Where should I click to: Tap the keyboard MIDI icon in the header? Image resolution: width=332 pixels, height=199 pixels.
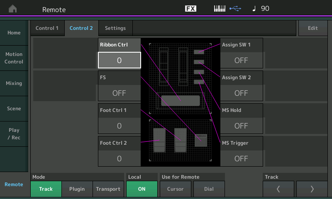point(220,9)
